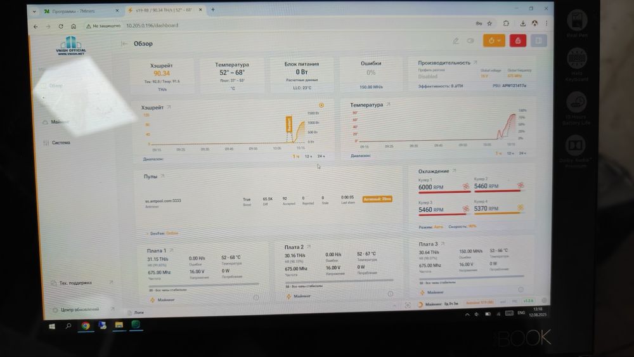Open Плата 3 details arrow
This screenshot has height=357, width=634.
click(x=443, y=243)
